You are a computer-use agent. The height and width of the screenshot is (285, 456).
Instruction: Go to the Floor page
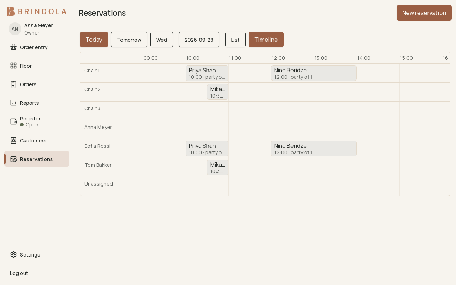coord(37,66)
